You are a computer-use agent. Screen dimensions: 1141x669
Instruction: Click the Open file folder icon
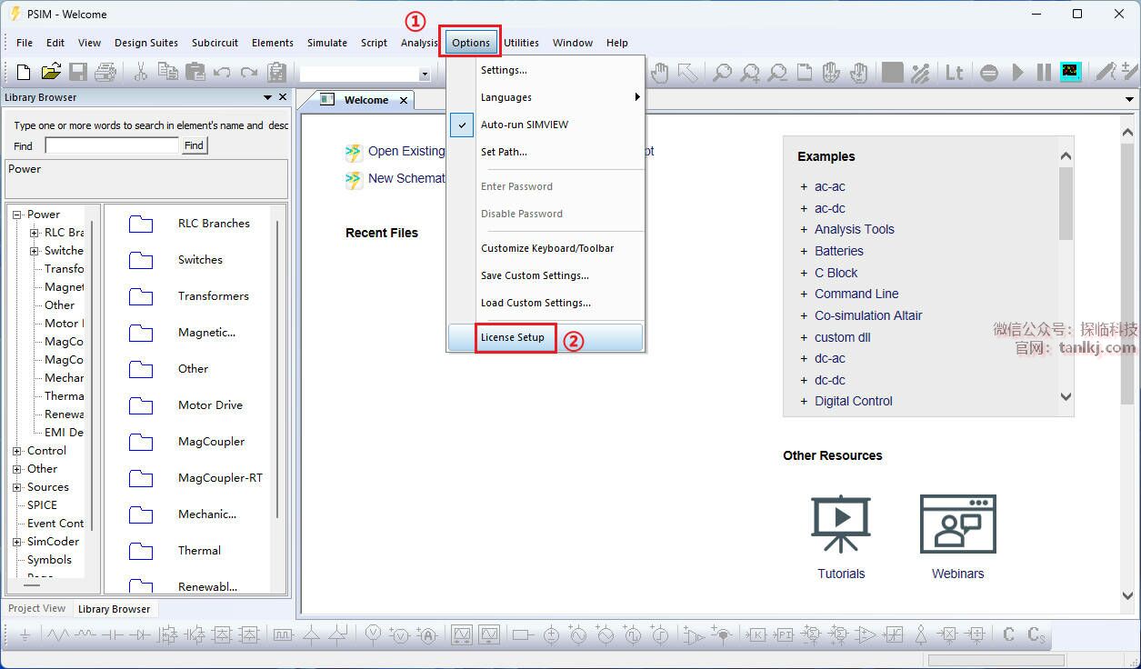[51, 72]
